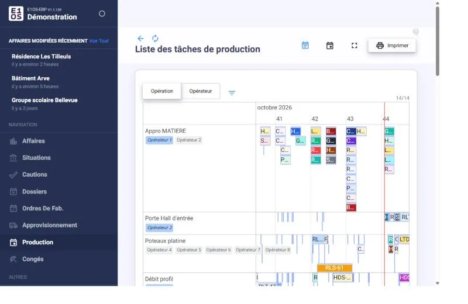Viewport: 468px width, 304px height.
Task: Click the Cautions checkmark icon
Action: point(13,175)
